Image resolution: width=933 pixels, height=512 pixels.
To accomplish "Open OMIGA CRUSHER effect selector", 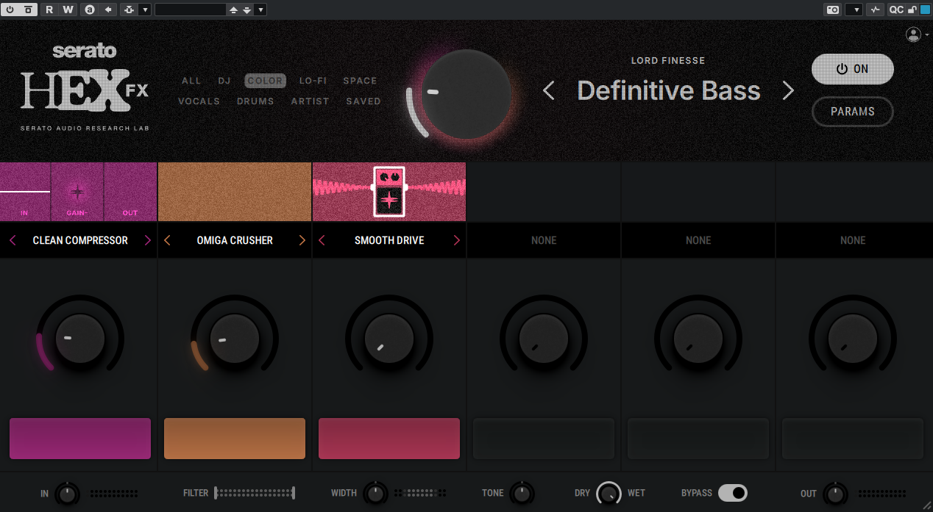I will pos(235,240).
